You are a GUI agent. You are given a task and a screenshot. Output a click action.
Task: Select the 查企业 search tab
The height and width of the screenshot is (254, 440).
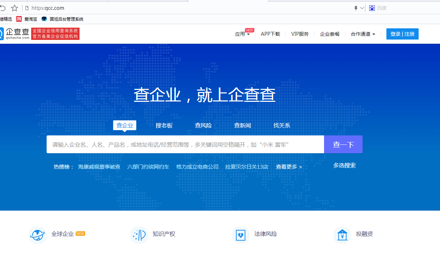[x=125, y=125]
